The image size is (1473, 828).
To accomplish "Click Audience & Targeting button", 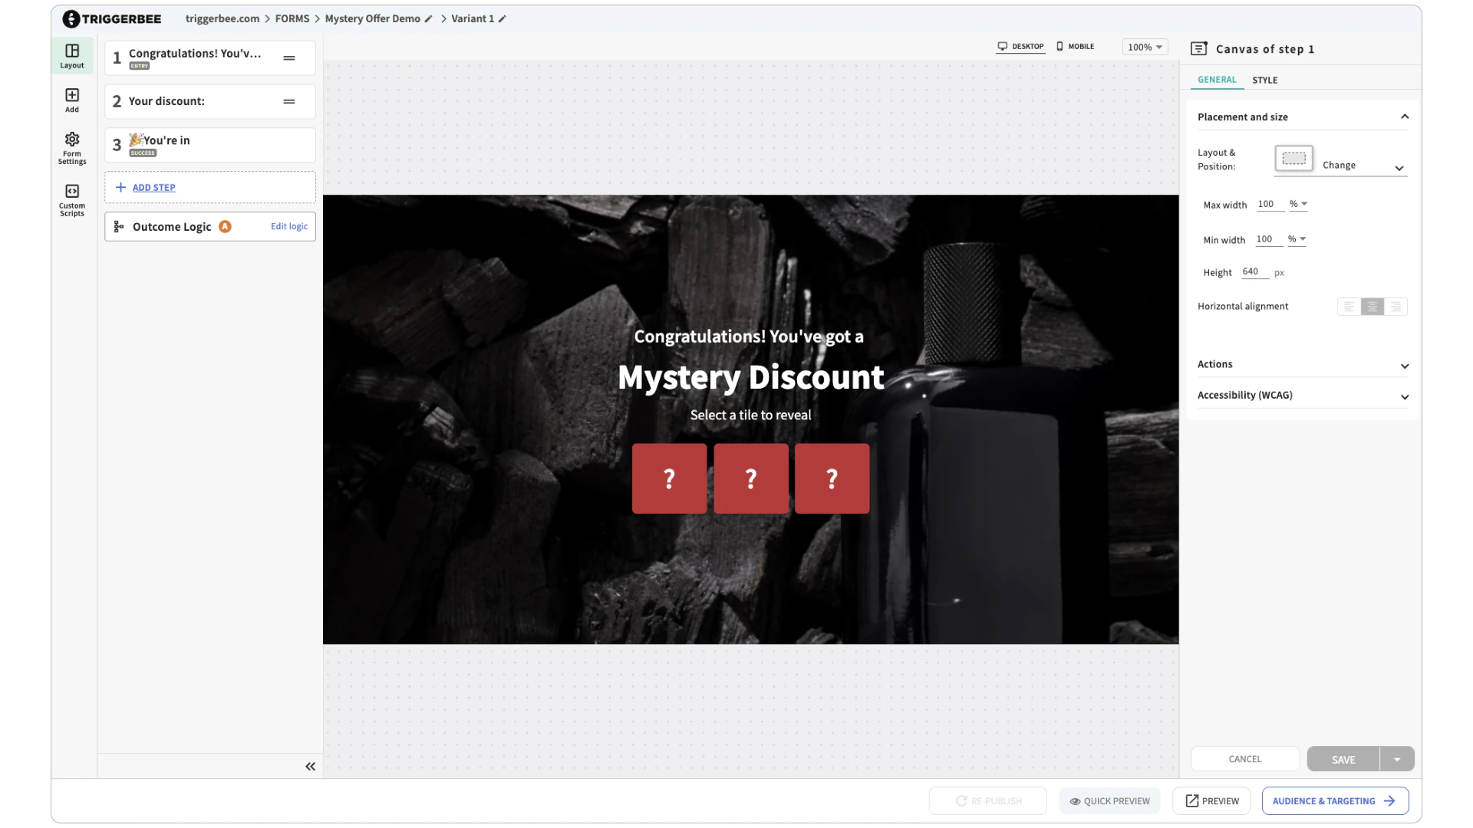I will click(1334, 801).
